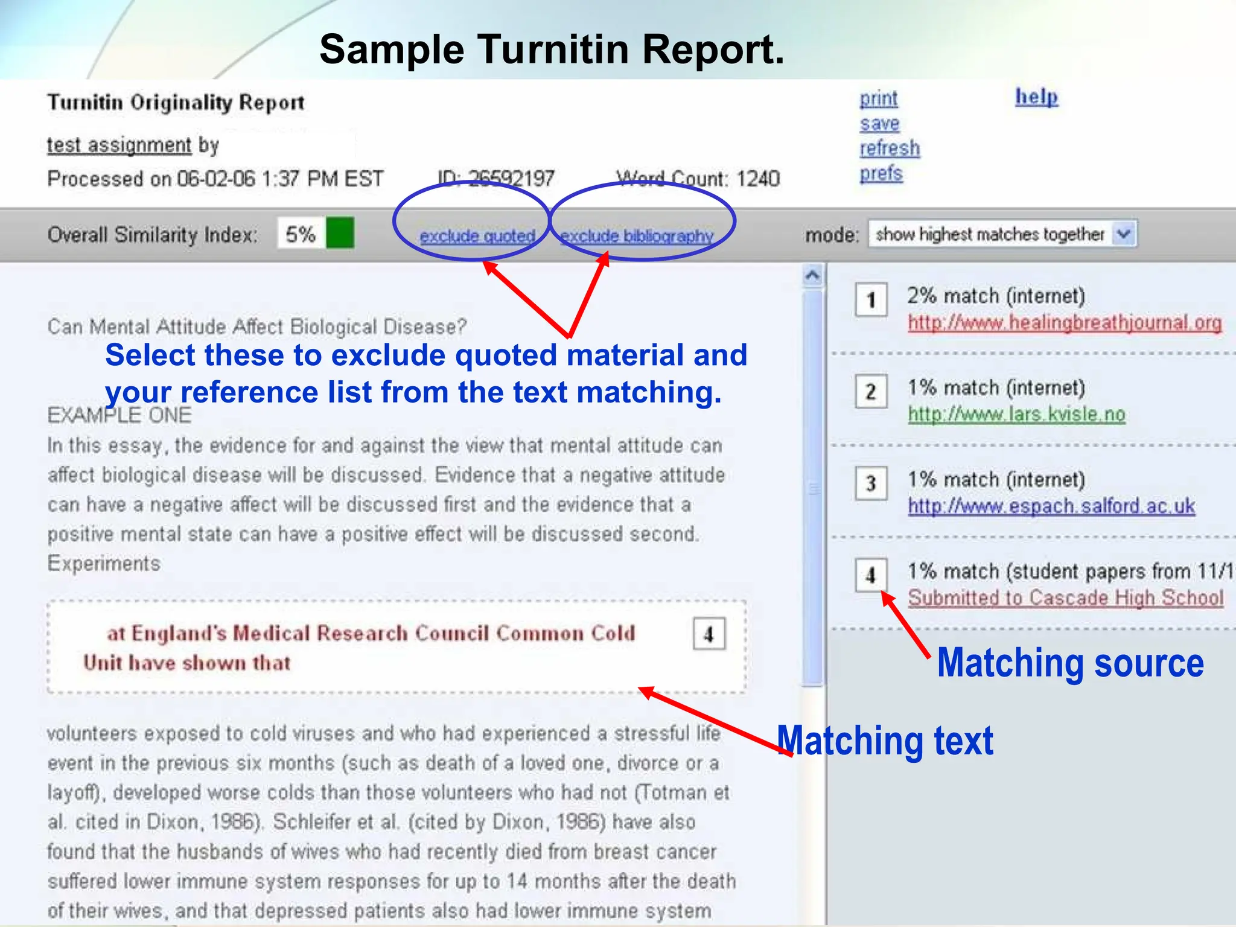Select match source number 1 box

871,299
